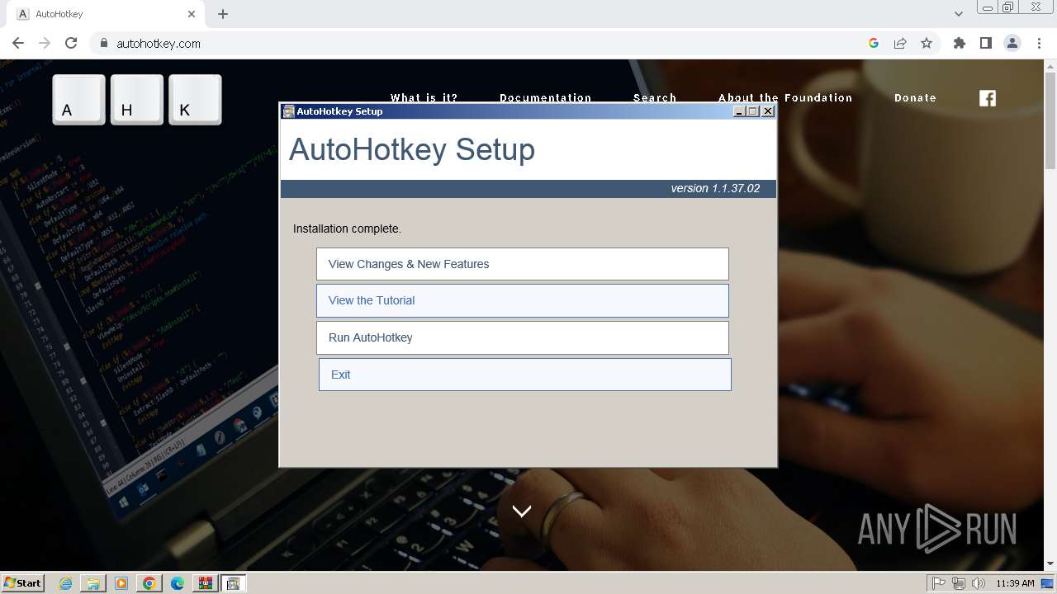The image size is (1057, 594).
Task: Open Microsoft Edge from taskbar
Action: coord(177,583)
